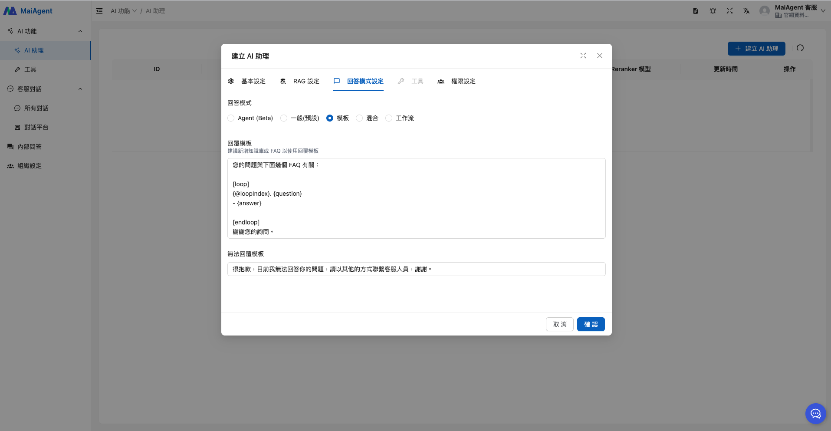This screenshot has height=431, width=831.
Task: Open the notification bell icon
Action: pyautogui.click(x=713, y=11)
